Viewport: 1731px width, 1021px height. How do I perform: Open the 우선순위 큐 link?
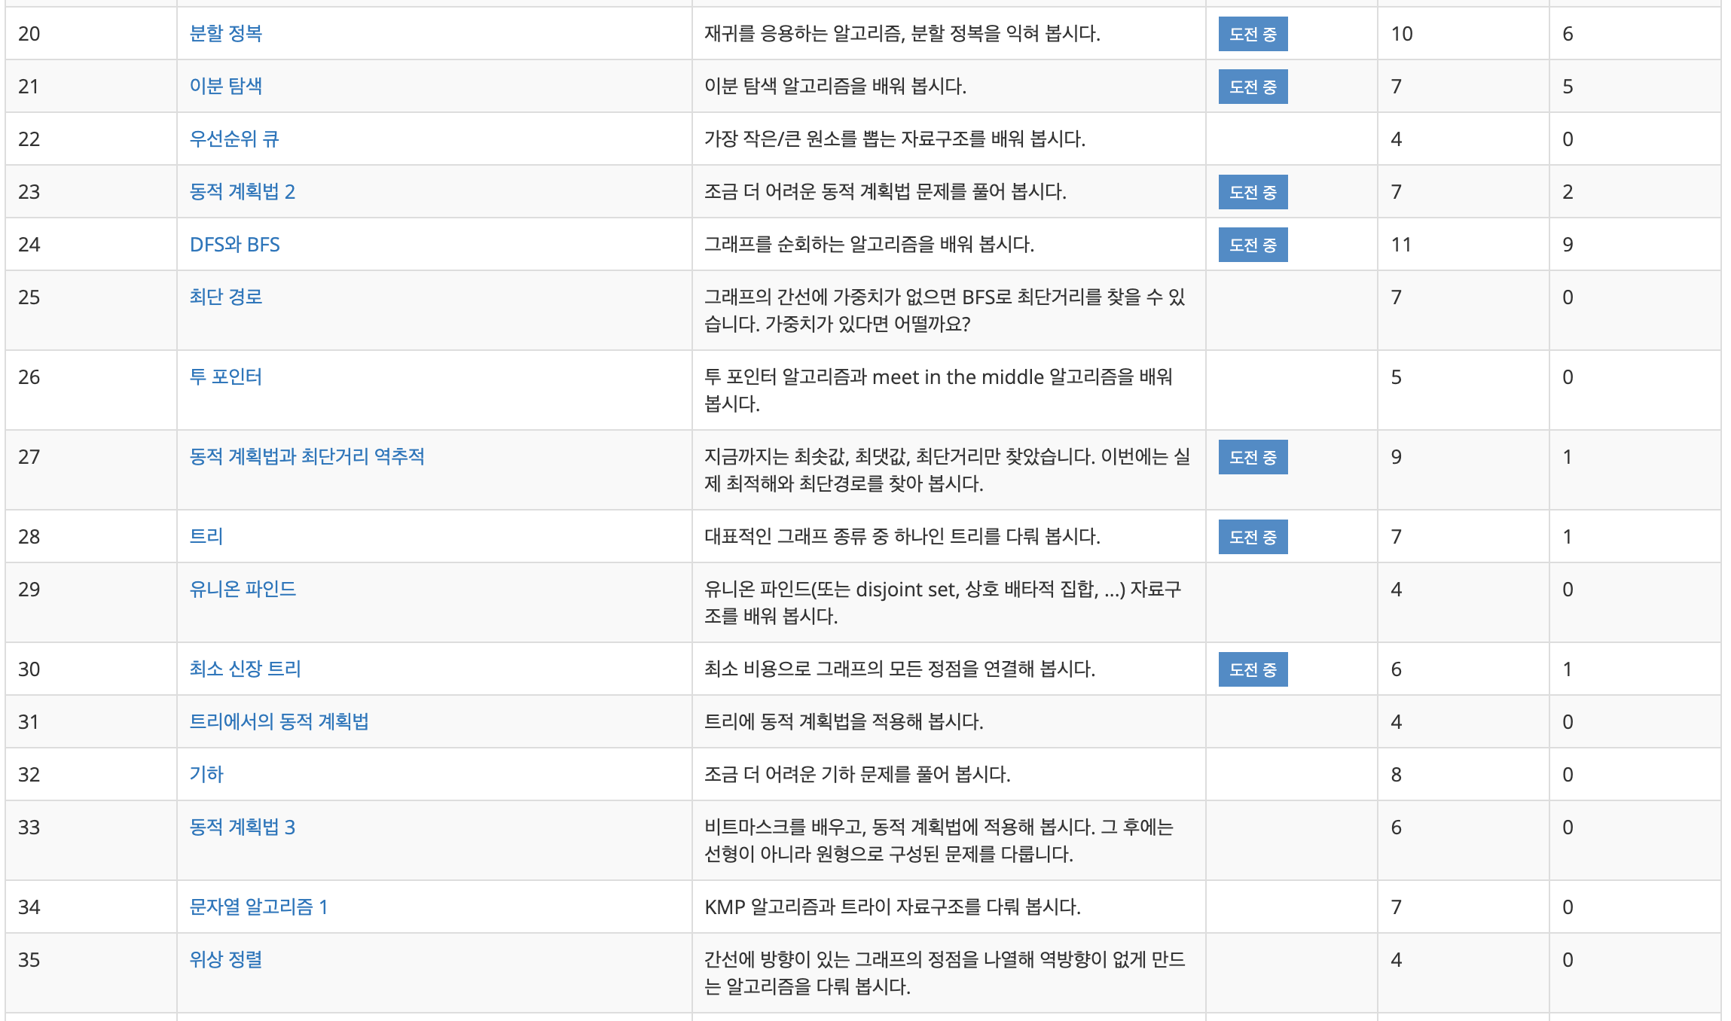tap(234, 139)
